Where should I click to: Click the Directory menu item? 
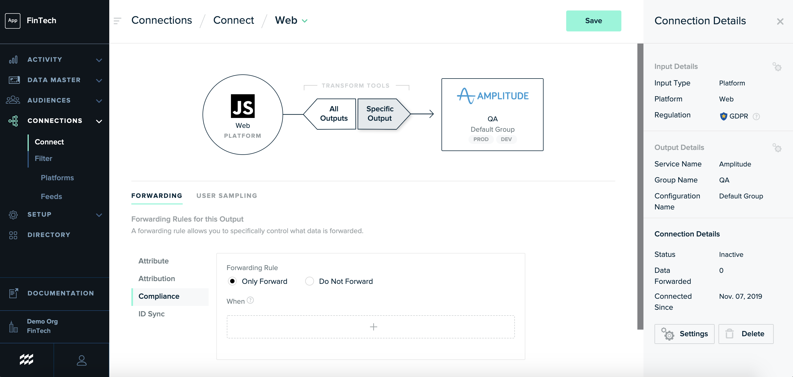click(49, 235)
